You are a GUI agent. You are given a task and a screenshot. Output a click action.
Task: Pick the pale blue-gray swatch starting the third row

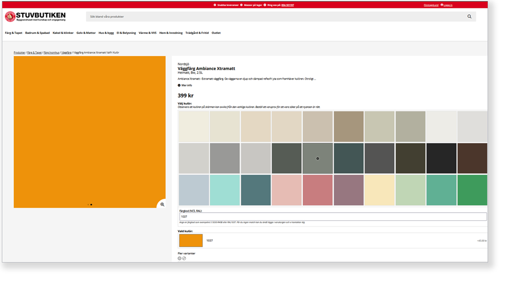(x=194, y=190)
